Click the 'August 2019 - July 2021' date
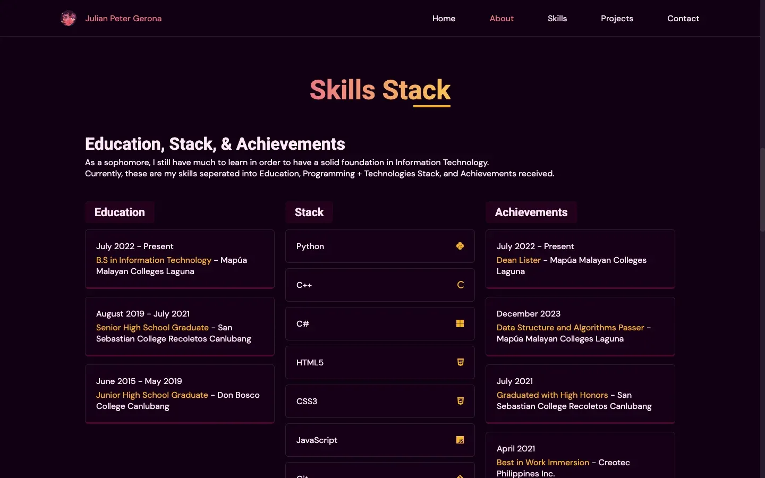The height and width of the screenshot is (478, 765). [x=143, y=313]
